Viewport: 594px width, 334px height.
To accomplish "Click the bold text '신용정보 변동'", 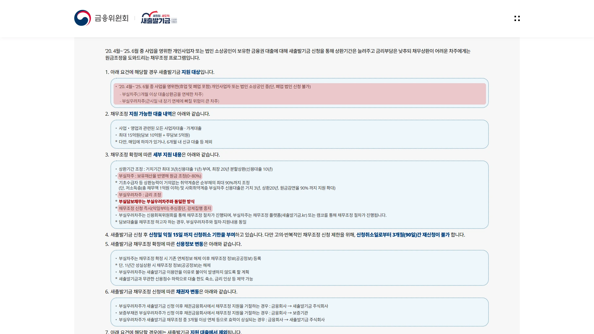I will (x=190, y=244).
